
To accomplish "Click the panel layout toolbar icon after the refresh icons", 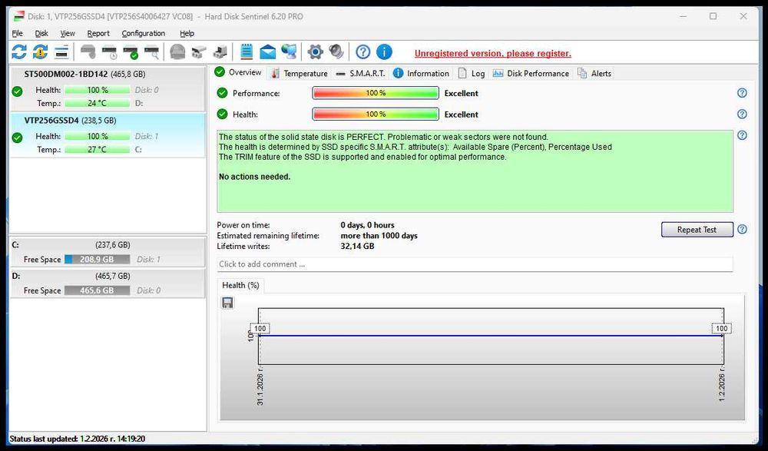I will coord(61,51).
